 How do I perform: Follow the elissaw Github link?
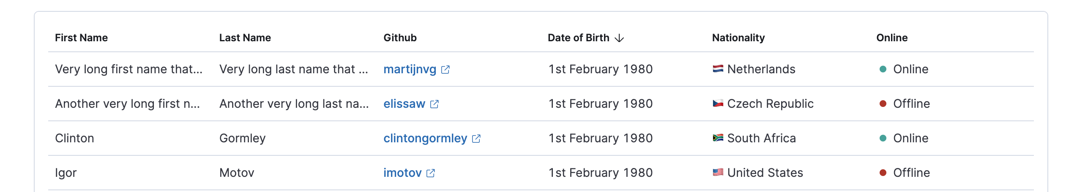point(404,104)
